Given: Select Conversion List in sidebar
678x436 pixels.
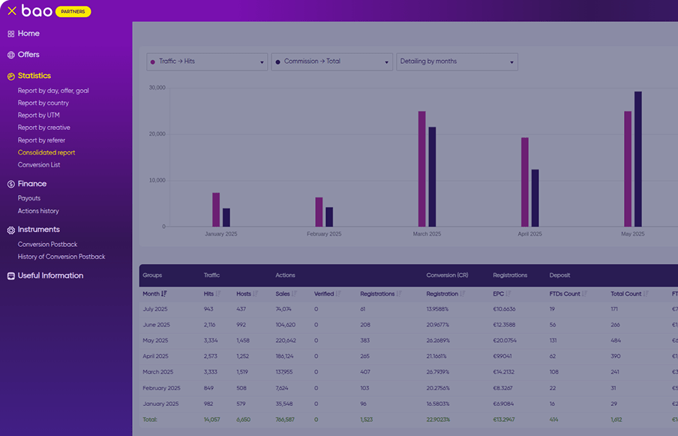Looking at the screenshot, I should (39, 165).
